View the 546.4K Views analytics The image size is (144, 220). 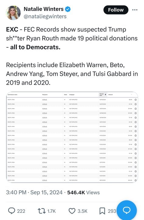(84, 193)
